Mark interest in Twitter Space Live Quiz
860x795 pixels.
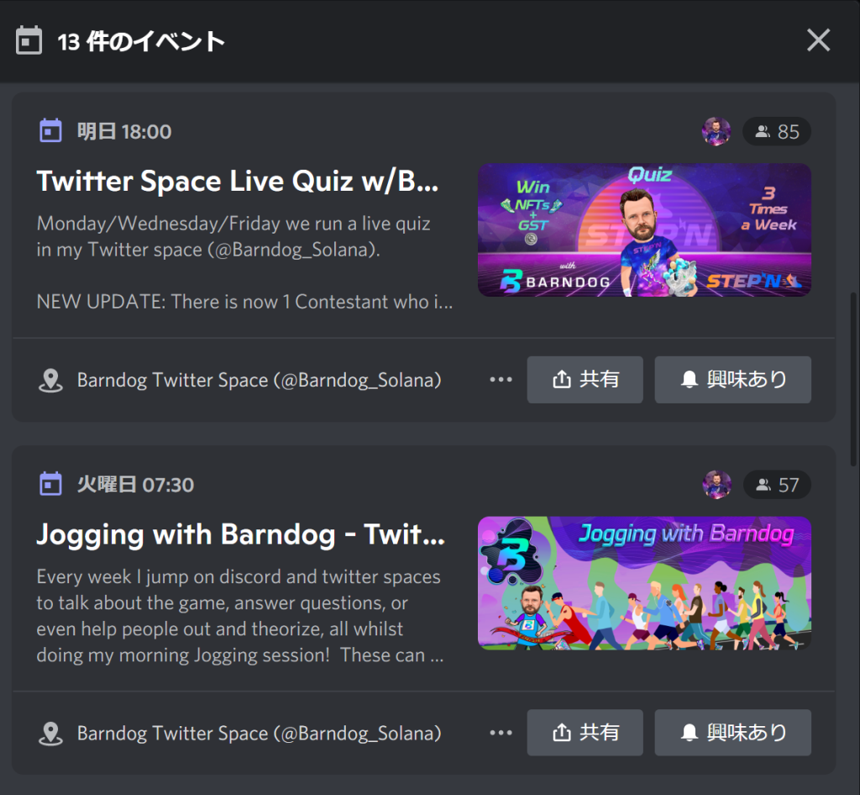[x=732, y=380]
